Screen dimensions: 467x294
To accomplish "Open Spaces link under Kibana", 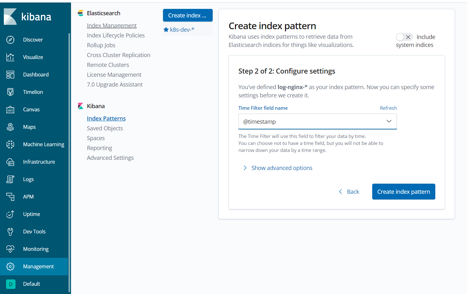I will [96, 138].
